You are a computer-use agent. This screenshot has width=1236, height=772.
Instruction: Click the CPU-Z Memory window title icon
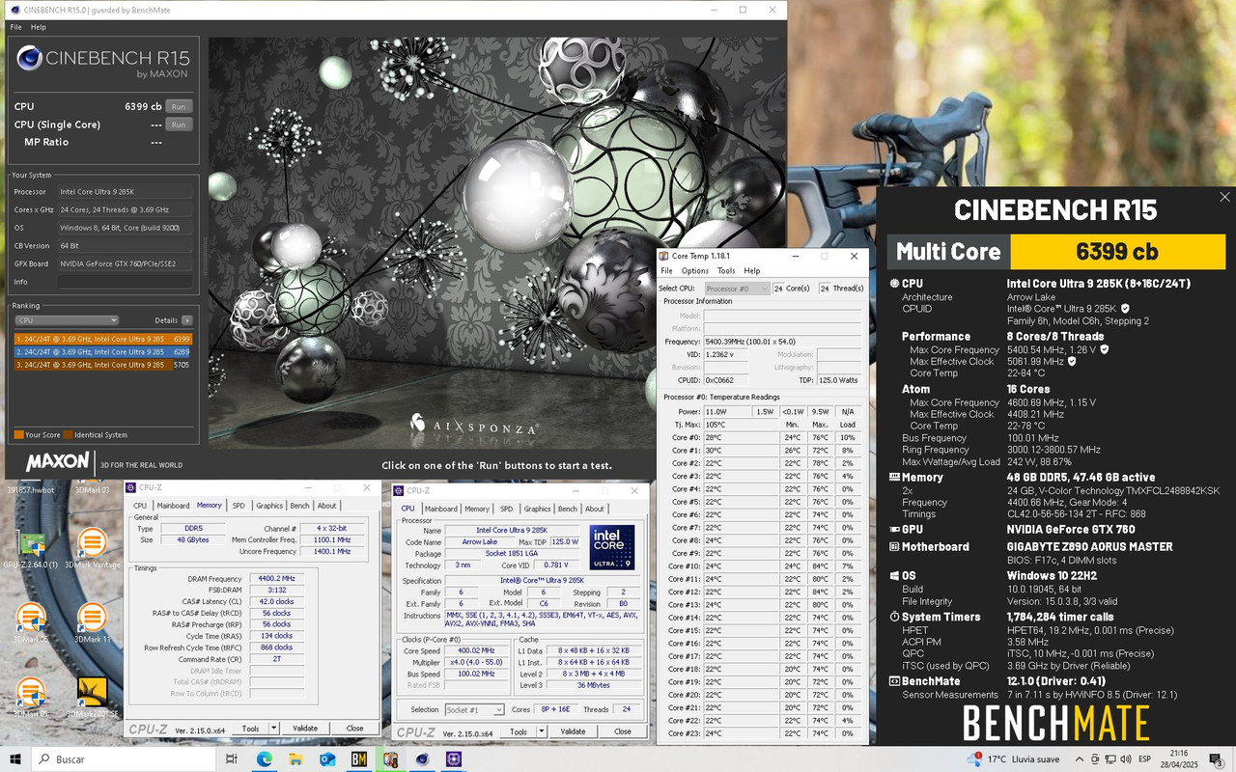132,487
